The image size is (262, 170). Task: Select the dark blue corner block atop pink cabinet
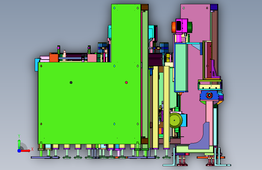pos(214,7)
